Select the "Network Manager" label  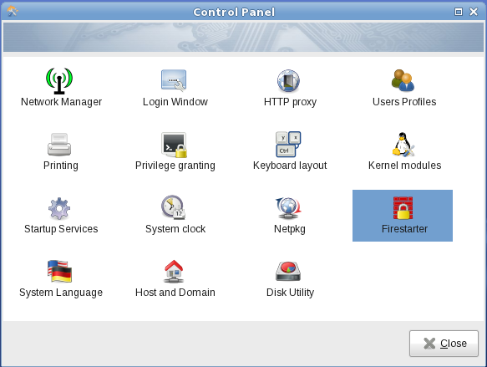pos(61,102)
